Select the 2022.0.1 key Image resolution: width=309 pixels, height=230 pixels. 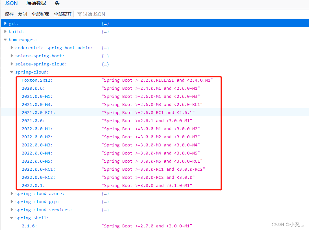(x=33, y=186)
